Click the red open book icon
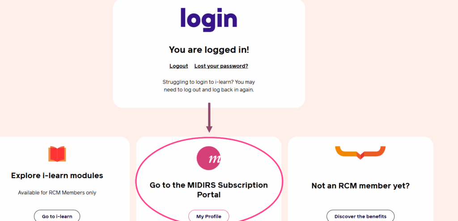458x221 pixels. coord(57,154)
